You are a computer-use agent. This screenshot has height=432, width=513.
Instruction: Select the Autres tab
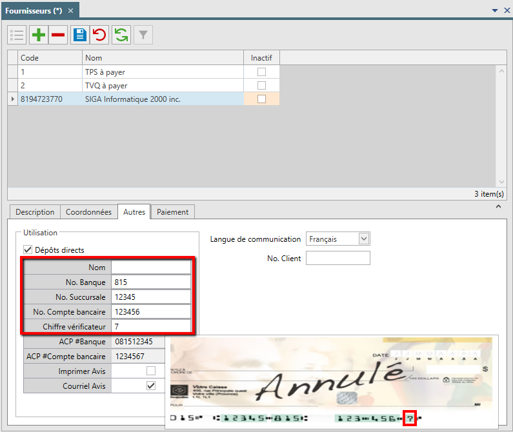pos(134,212)
